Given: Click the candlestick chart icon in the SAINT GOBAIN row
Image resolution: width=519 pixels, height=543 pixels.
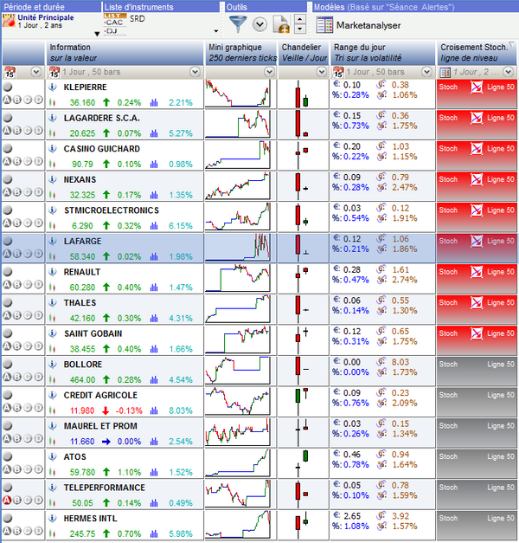Looking at the screenshot, I should [x=52, y=349].
